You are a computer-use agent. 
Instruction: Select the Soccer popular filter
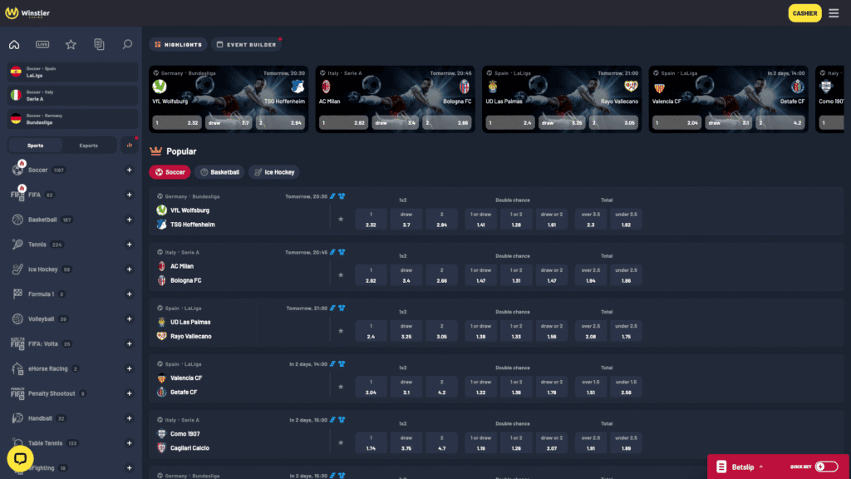tap(170, 172)
